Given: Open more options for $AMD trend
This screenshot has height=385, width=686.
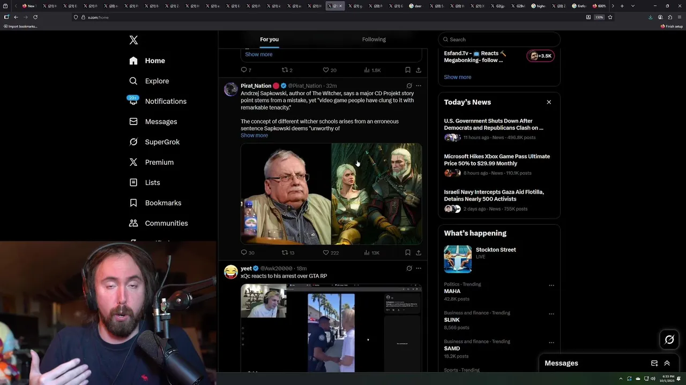Looking at the screenshot, I should pyautogui.click(x=551, y=343).
